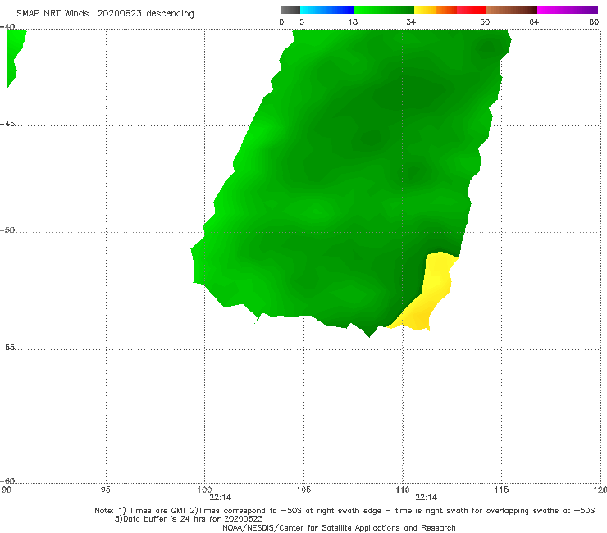Click the longitude axis label '115'
The height and width of the screenshot is (533, 607).
[x=502, y=490]
